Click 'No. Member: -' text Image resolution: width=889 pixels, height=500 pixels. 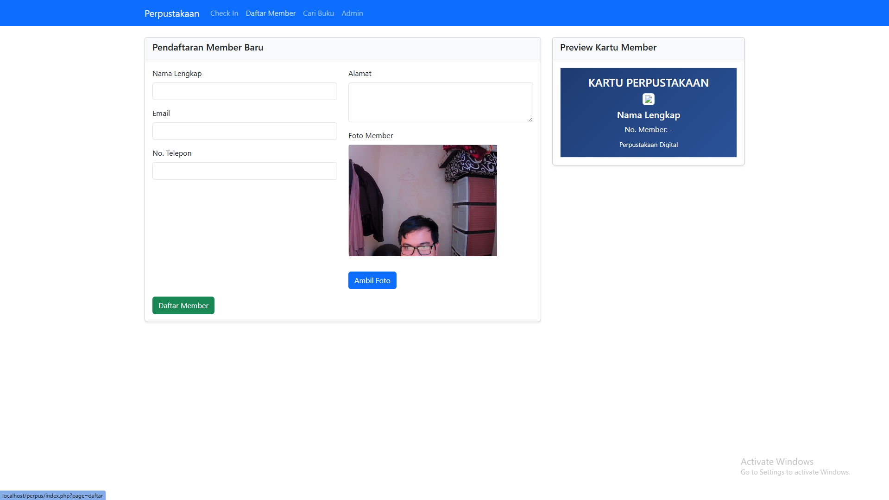[648, 130]
